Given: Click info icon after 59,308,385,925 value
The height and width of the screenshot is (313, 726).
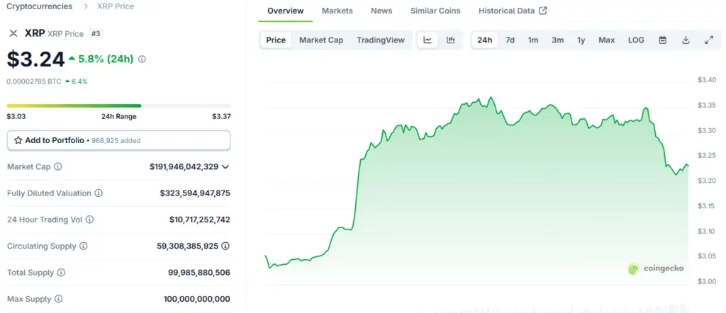Looking at the screenshot, I should point(225,246).
